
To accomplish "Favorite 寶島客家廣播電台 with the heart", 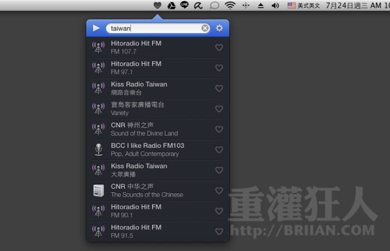I will click(219, 109).
